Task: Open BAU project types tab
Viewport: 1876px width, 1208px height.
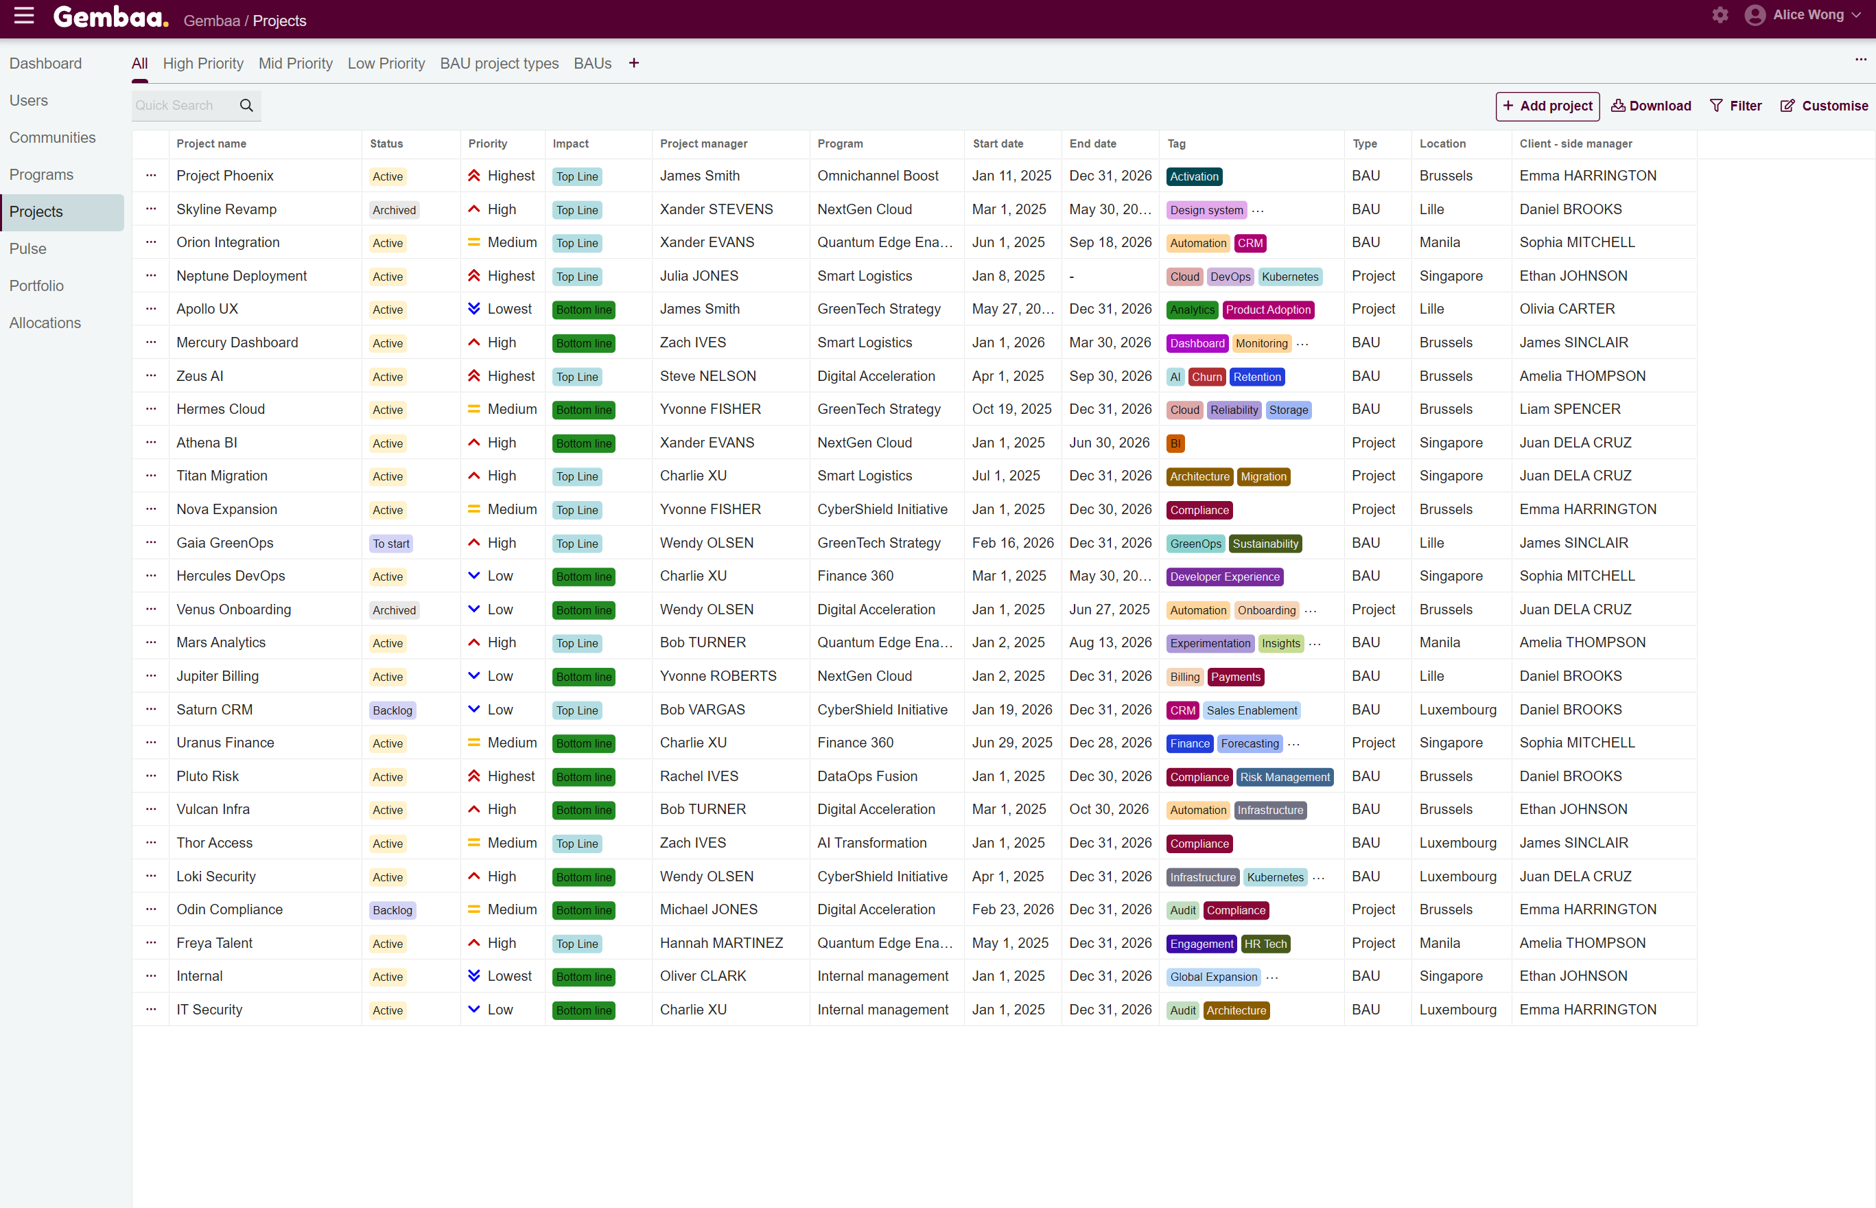Action: (x=499, y=64)
